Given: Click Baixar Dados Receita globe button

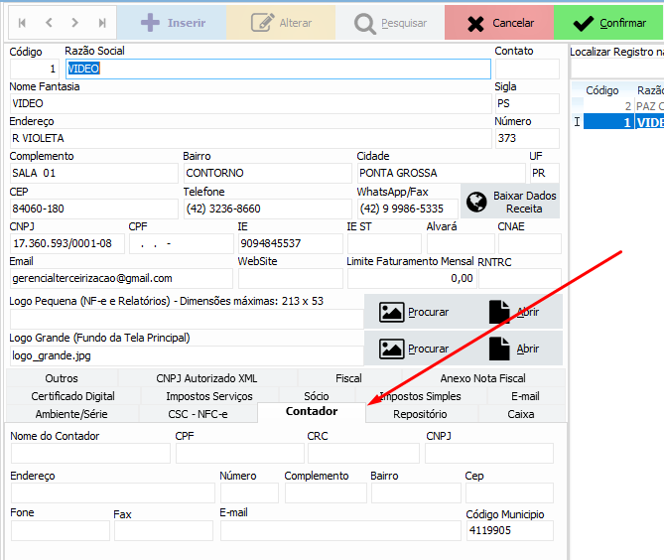Looking at the screenshot, I should click(510, 202).
